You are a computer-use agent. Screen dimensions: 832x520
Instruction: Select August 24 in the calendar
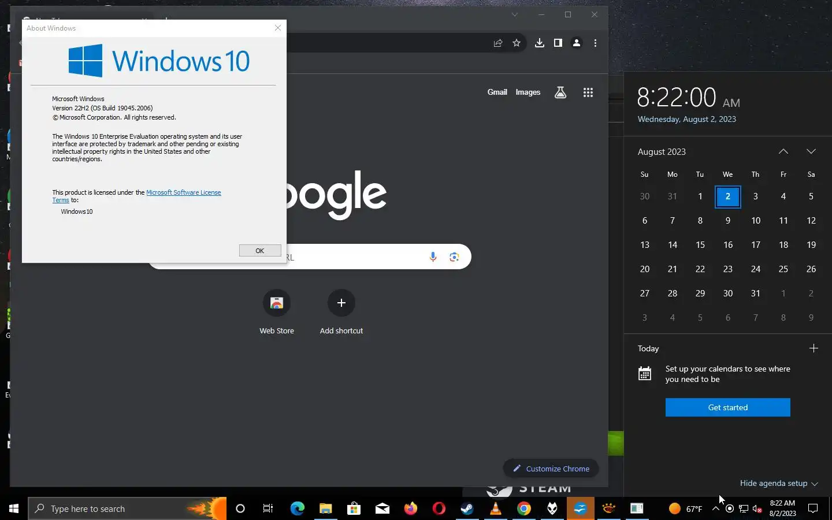pyautogui.click(x=756, y=269)
